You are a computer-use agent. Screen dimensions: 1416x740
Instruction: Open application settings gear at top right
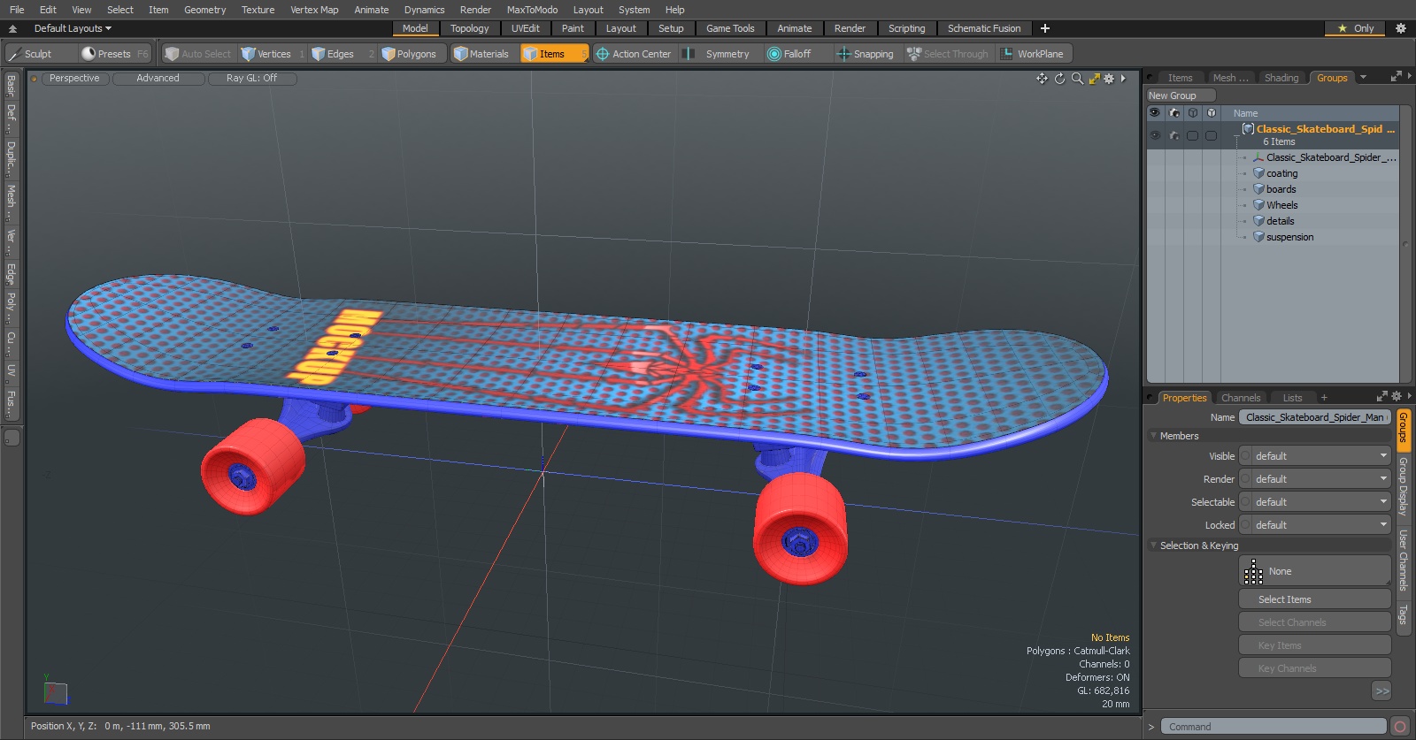(x=1401, y=28)
